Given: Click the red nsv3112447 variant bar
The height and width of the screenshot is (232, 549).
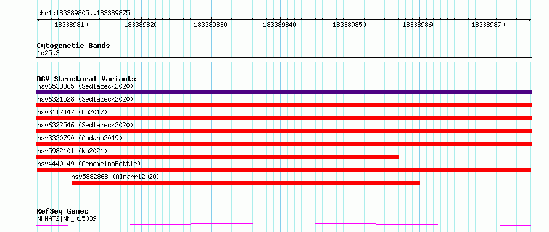Looking at the screenshot, I should tap(284, 118).
